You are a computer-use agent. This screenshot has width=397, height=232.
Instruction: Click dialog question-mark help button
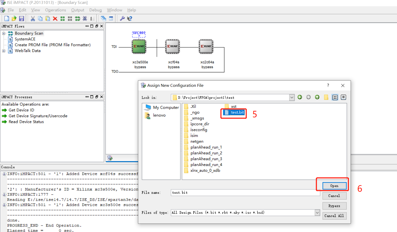328,86
